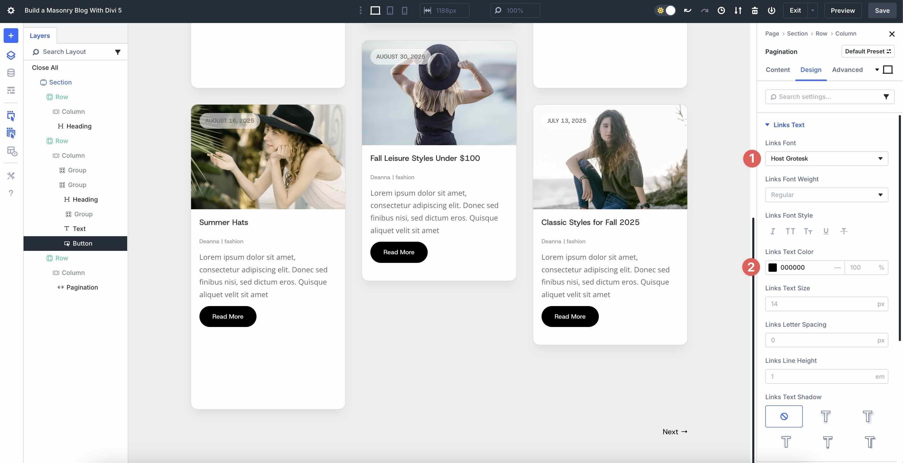This screenshot has height=463, width=903.
Task: Open the Layers panel icon in left sidebar
Action: (10, 55)
